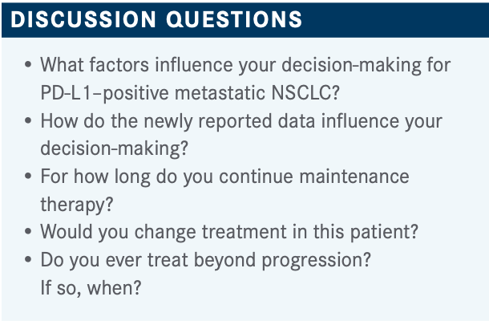Click the word 'QUESTIONS' in the header
The height and width of the screenshot is (321, 489).
tap(234, 19)
